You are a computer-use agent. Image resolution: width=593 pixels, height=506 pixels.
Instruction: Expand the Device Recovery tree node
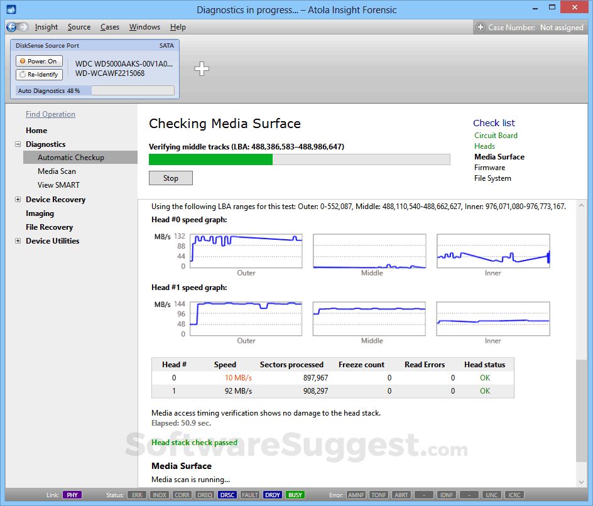point(18,199)
